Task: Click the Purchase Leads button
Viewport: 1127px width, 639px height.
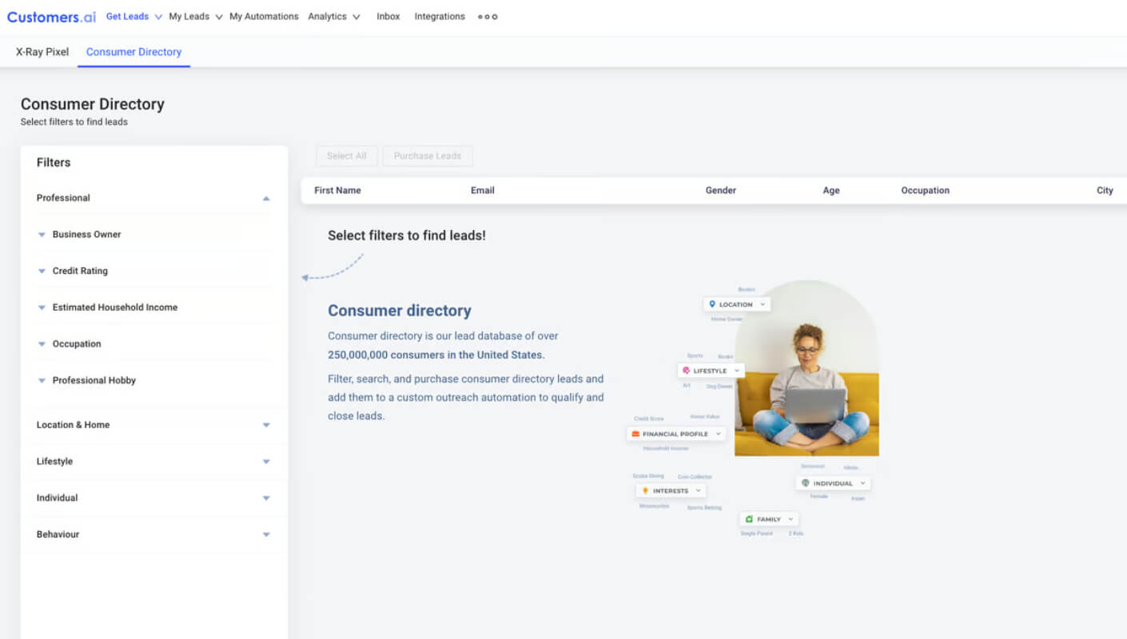Action: tap(428, 156)
